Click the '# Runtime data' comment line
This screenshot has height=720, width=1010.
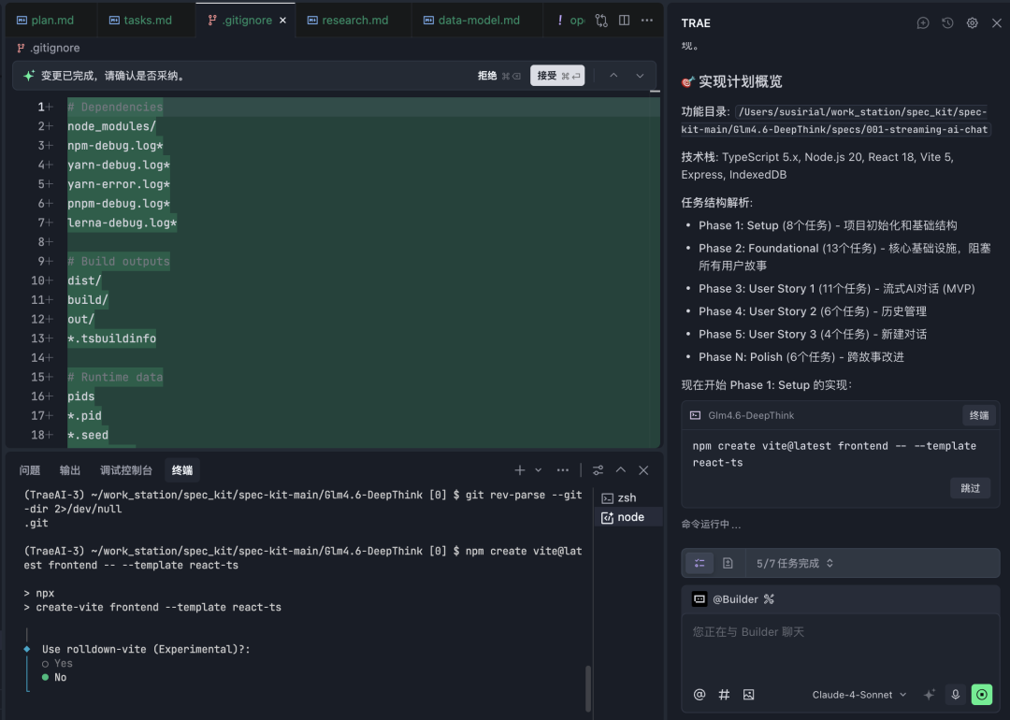pyautogui.click(x=115, y=377)
